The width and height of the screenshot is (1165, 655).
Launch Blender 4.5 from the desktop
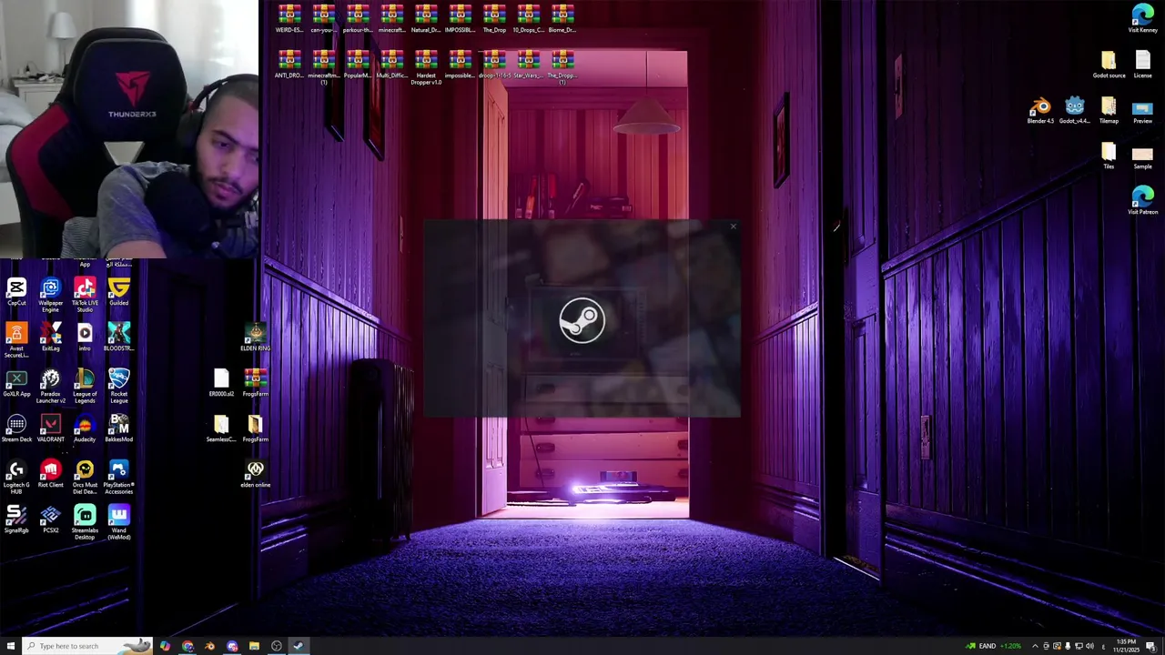tap(1040, 110)
